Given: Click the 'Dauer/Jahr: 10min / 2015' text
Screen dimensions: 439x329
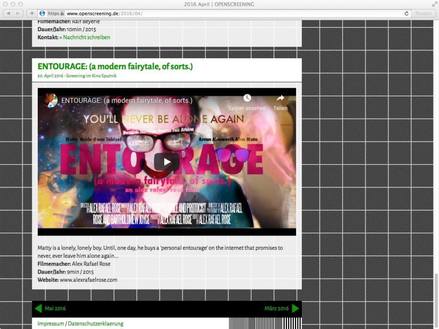Looking at the screenshot, I should click(66, 30).
